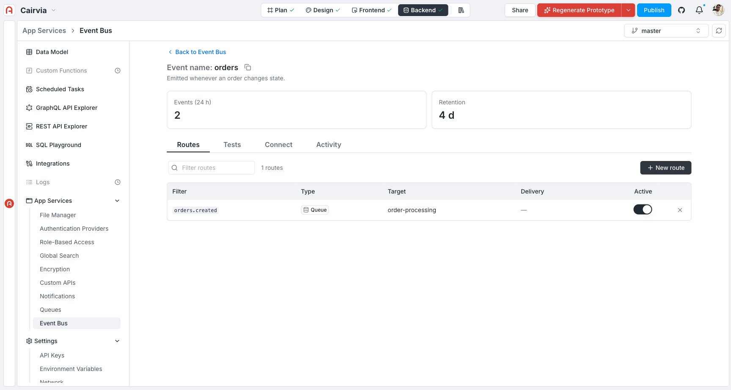Open Logs in sidebar
This screenshot has width=731, height=390.
pyautogui.click(x=42, y=182)
